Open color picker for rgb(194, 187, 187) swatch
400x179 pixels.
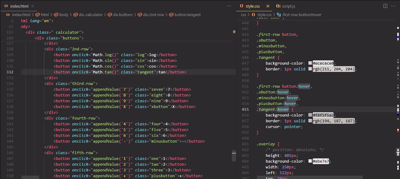[x=310, y=121]
